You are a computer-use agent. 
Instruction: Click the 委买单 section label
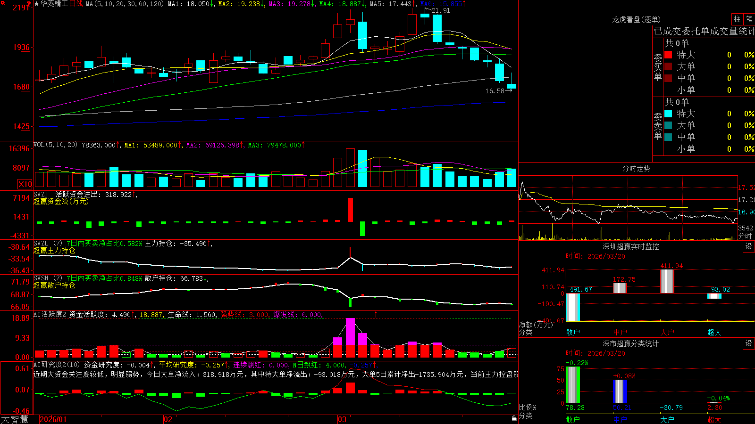pos(658,67)
